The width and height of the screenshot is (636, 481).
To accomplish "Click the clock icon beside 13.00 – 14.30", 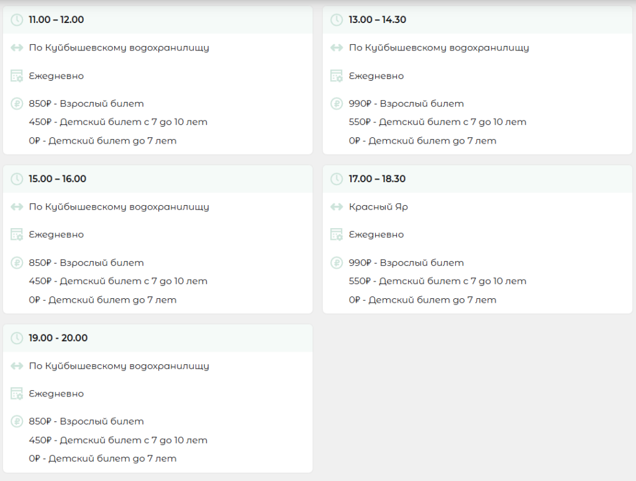I will [x=337, y=19].
